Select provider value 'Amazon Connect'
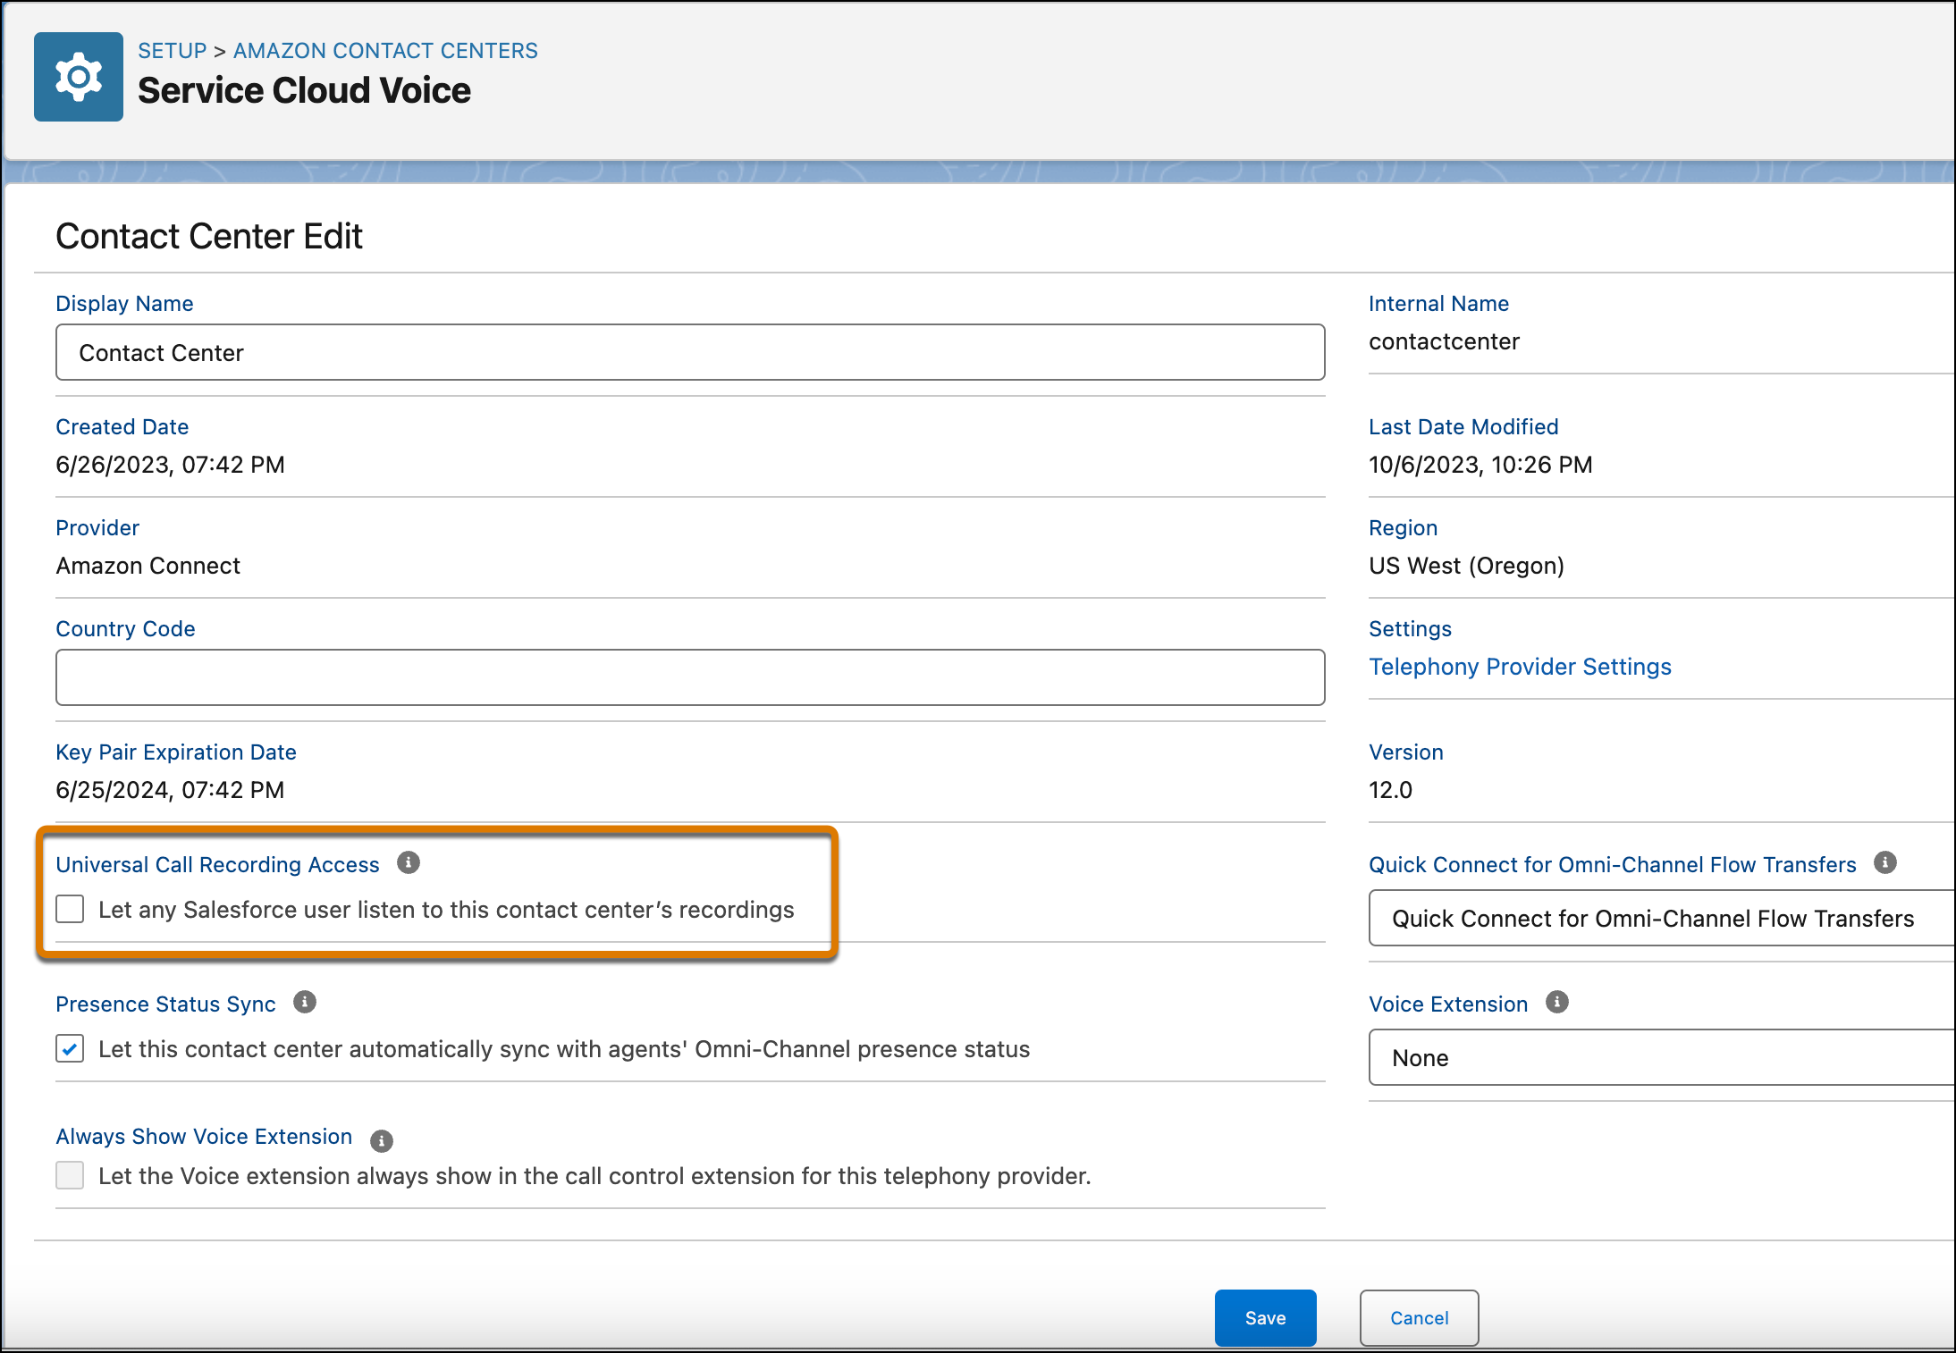Viewport: 1956px width, 1353px height. point(148,566)
